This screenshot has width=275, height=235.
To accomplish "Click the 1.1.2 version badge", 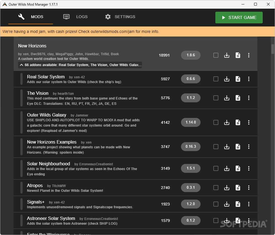I will [x=191, y=98].
